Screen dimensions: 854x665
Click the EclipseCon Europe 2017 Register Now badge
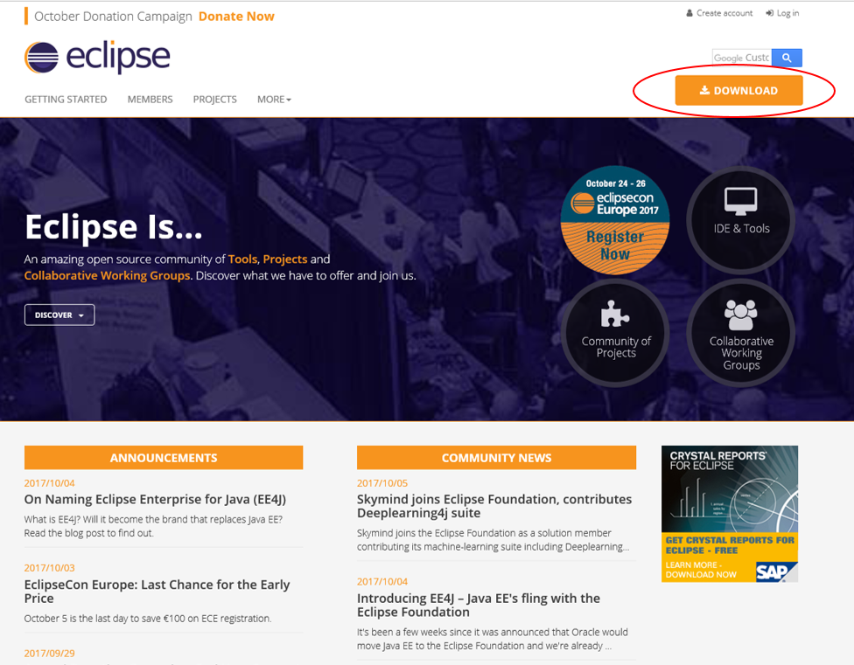point(615,219)
